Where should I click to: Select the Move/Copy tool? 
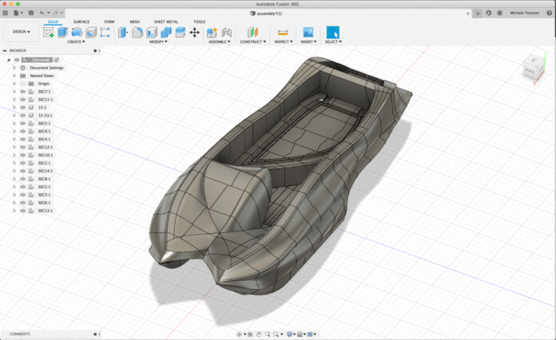194,33
